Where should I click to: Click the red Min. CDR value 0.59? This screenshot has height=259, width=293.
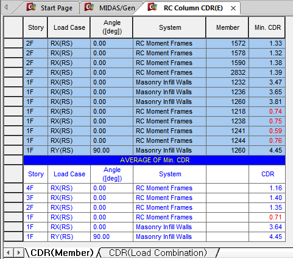(x=267, y=131)
